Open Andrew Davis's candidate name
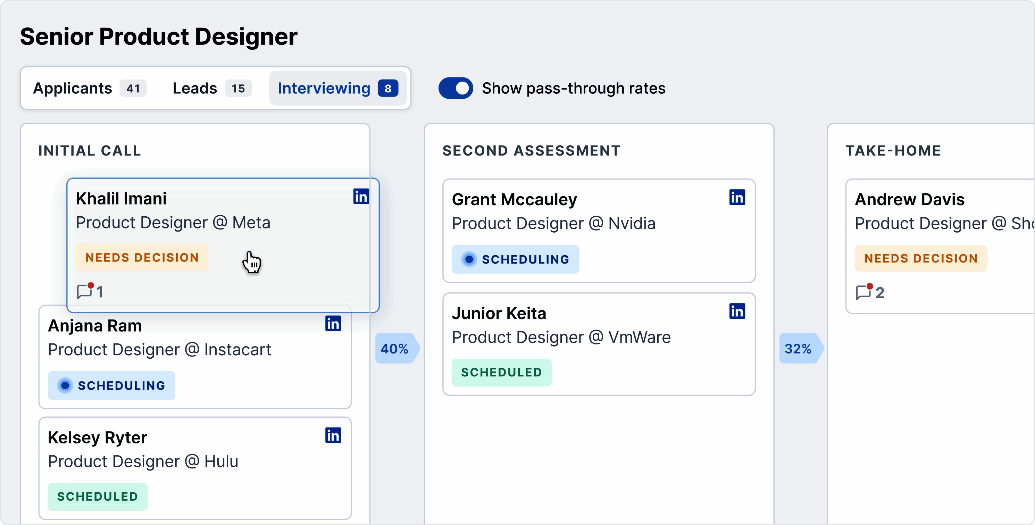 tap(909, 200)
